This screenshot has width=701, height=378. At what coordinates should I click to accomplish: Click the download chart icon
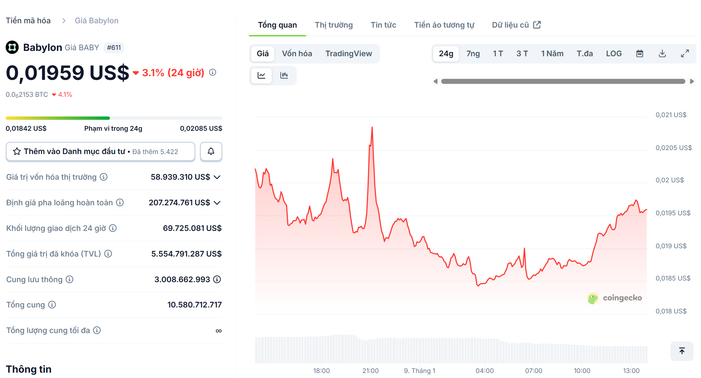coord(662,53)
